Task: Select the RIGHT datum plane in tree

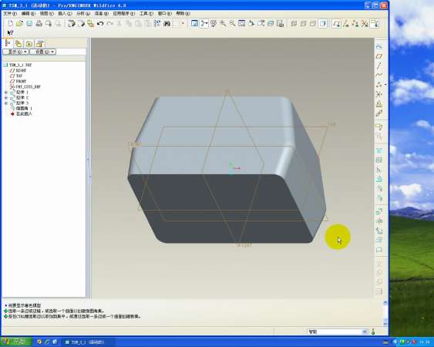Action: [18, 71]
